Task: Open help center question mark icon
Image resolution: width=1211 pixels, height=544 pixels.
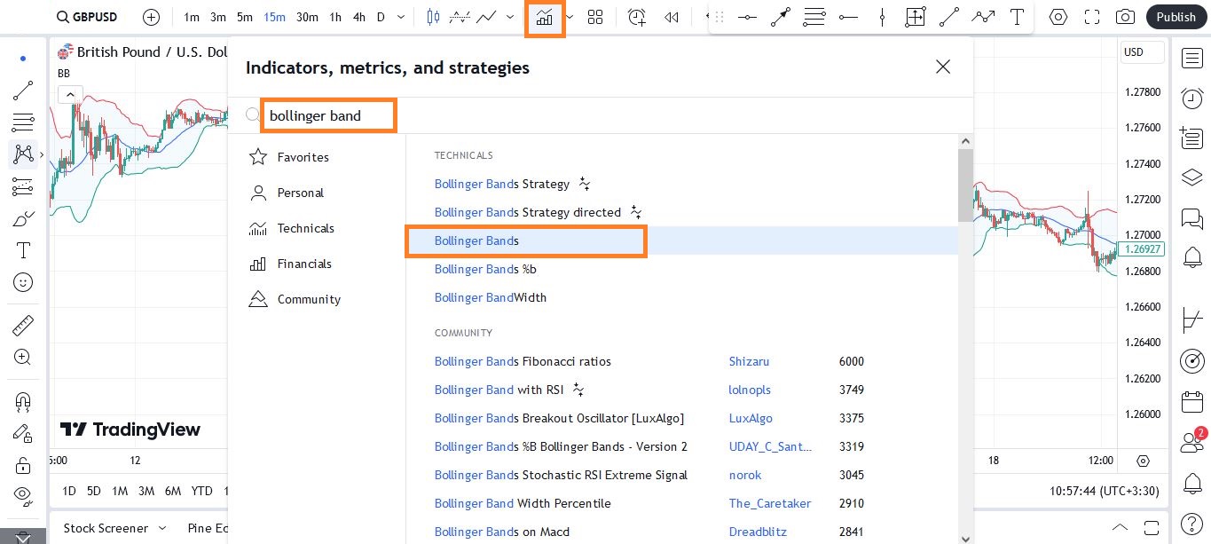Action: 1192,524
